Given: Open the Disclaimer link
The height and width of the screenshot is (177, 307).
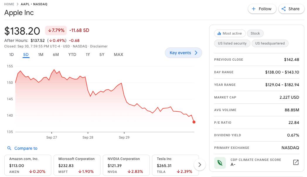Looking at the screenshot, I should tap(99, 46).
